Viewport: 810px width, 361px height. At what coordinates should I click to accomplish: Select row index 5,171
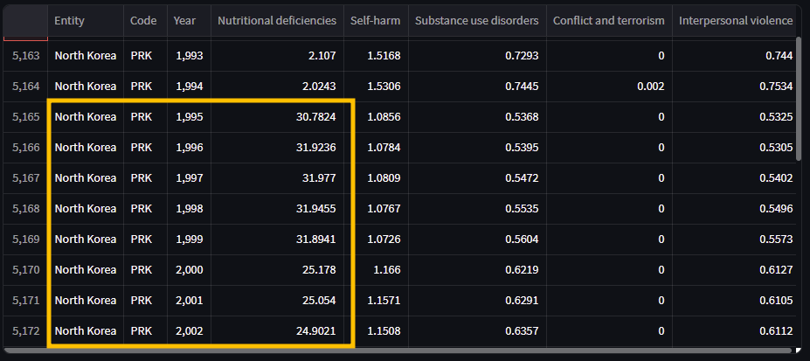(26, 300)
